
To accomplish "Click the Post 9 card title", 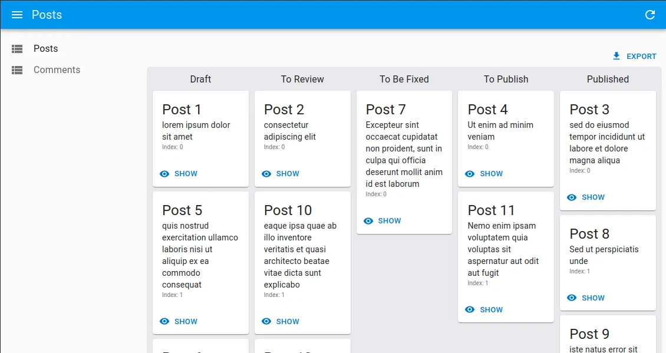I will coord(589,334).
